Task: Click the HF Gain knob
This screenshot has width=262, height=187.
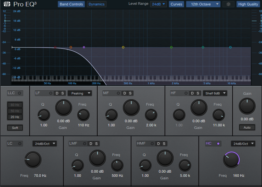Action: point(199,108)
